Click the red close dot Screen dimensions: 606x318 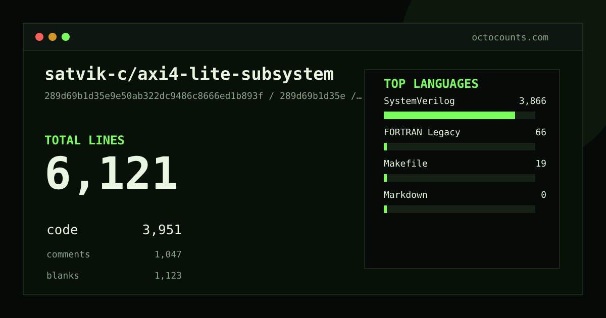pos(39,37)
